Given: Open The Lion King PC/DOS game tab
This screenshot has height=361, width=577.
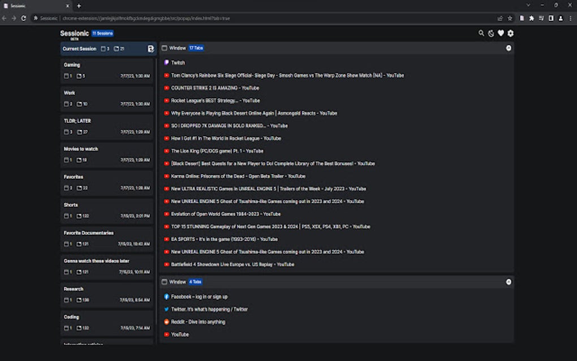Looking at the screenshot, I should tap(217, 151).
